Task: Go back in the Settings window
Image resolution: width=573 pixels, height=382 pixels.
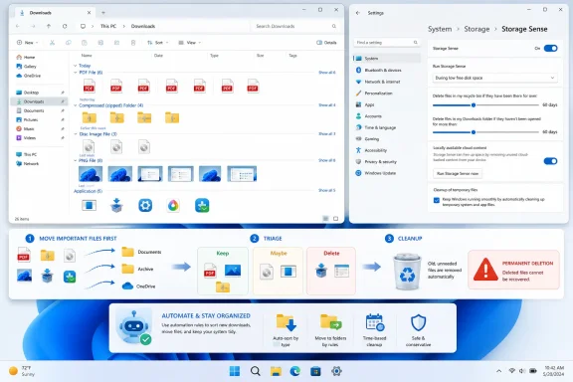Action: tap(358, 13)
